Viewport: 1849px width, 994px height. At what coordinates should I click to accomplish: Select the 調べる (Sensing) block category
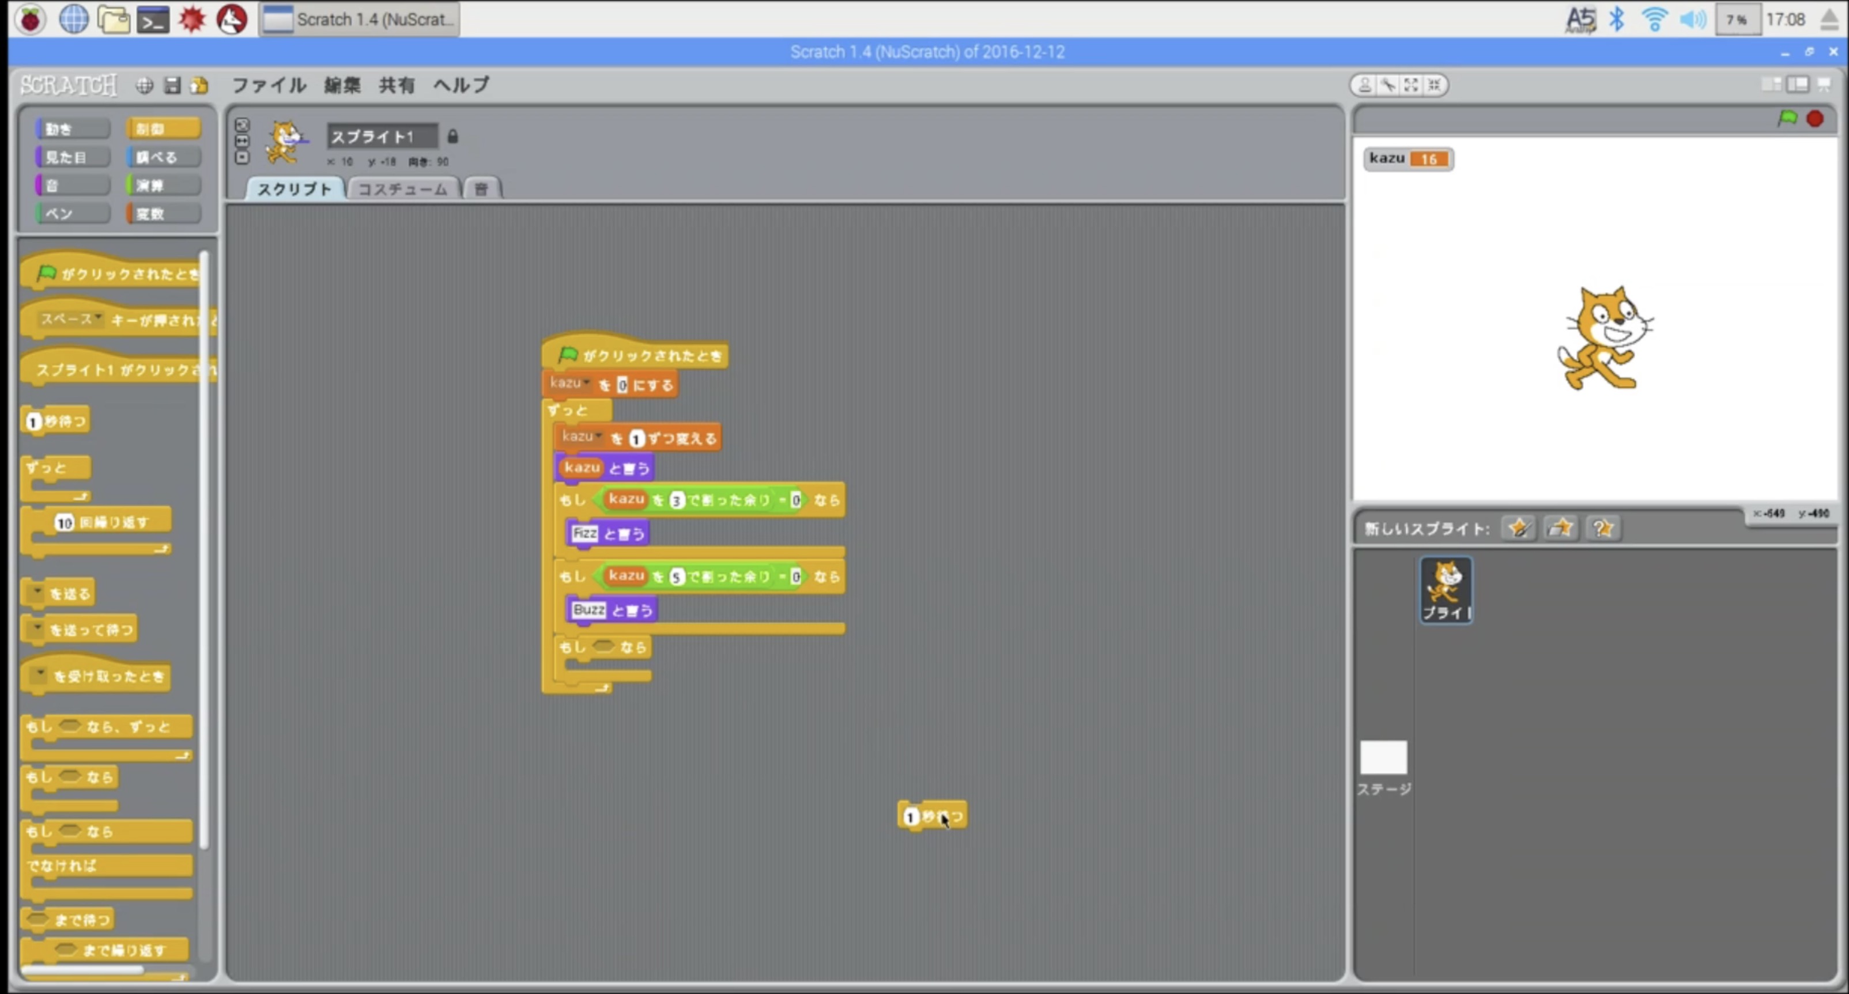click(x=164, y=157)
